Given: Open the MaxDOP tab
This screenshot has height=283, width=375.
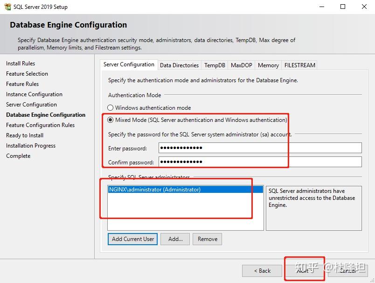Looking at the screenshot, I should [241, 65].
